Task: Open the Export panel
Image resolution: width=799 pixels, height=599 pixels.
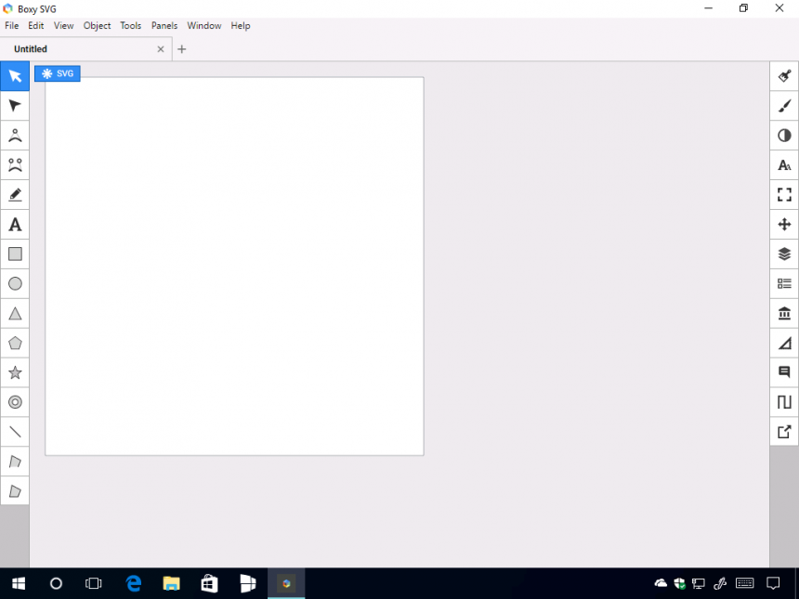Action: [783, 432]
